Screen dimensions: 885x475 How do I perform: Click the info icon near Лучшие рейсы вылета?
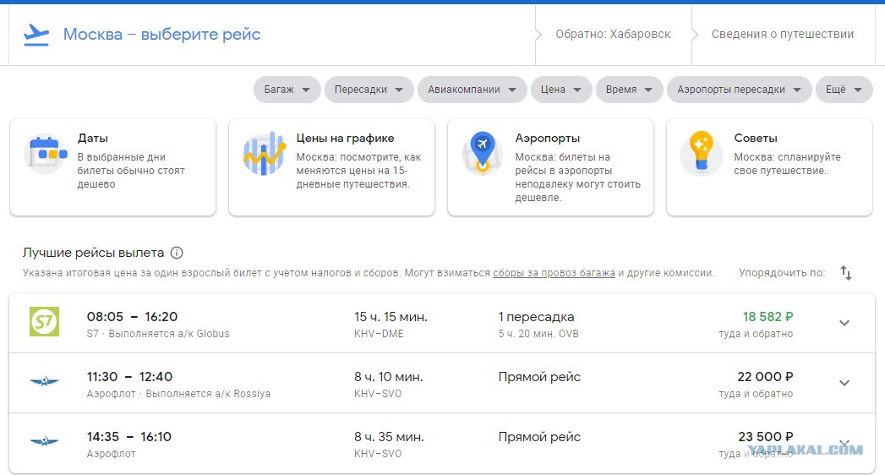(x=177, y=253)
